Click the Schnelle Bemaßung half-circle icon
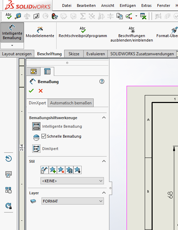The image size is (178, 230). 36,138
